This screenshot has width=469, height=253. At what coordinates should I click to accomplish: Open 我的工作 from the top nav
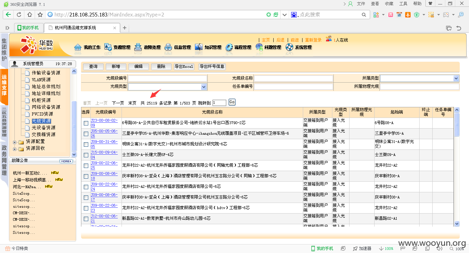[87, 47]
